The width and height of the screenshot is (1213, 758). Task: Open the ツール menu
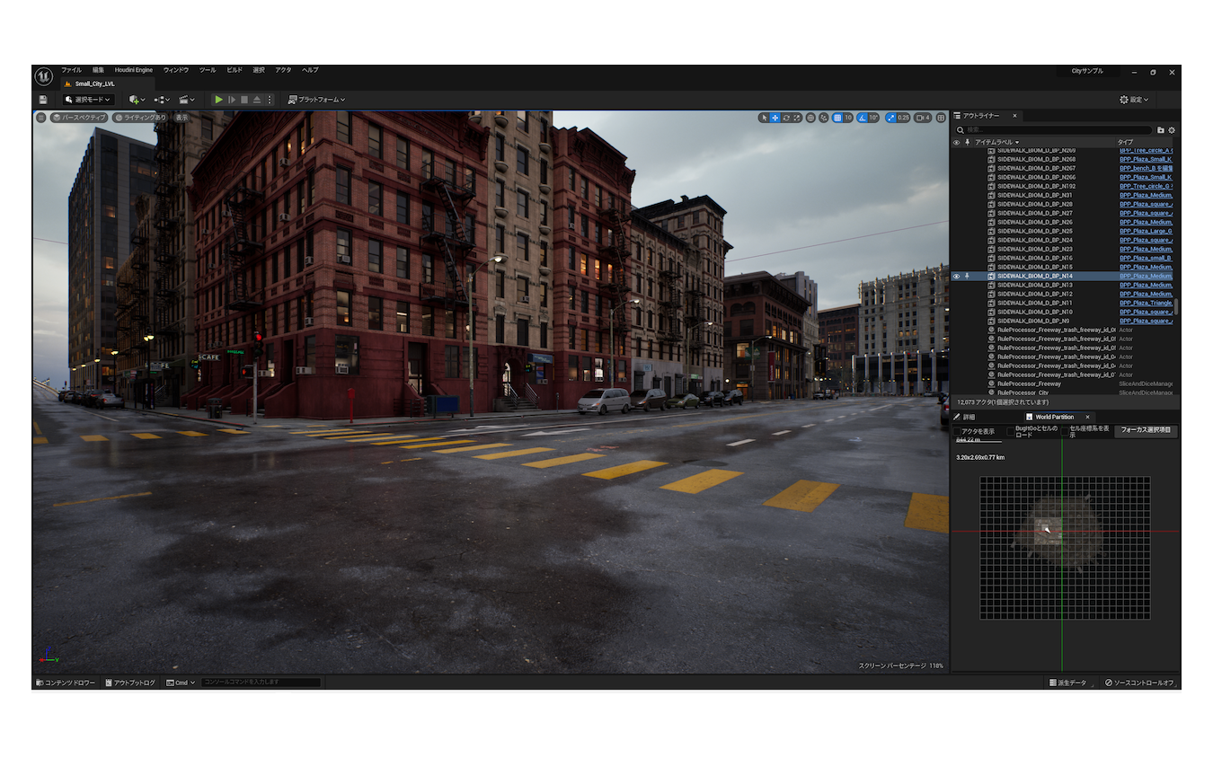click(208, 70)
